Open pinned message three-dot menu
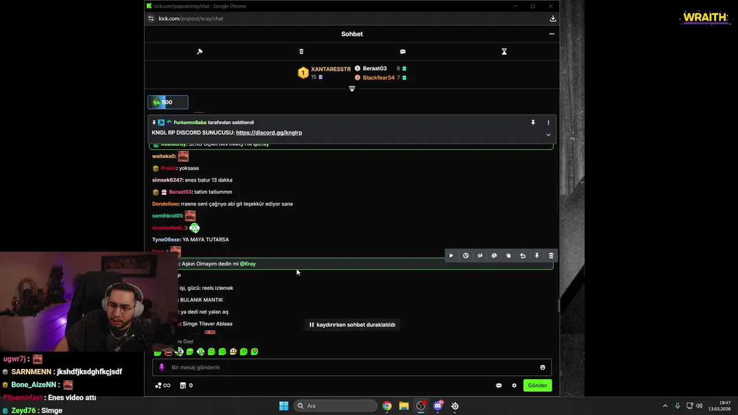Image resolution: width=738 pixels, height=415 pixels. tap(548, 122)
